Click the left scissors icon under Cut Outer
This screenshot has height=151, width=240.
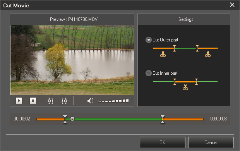tap(163, 54)
